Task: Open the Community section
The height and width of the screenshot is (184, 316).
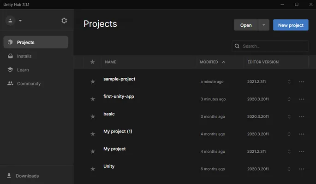Action: tap(36, 83)
